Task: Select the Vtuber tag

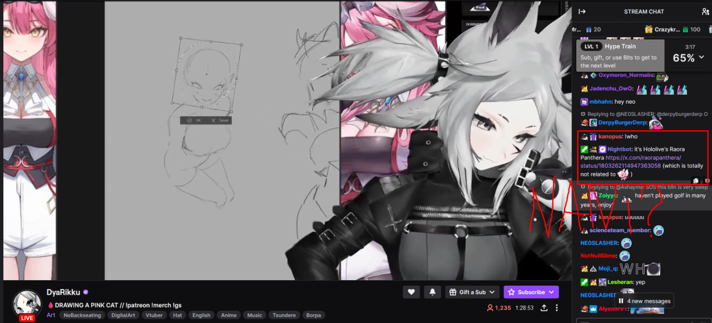Action: [x=153, y=315]
